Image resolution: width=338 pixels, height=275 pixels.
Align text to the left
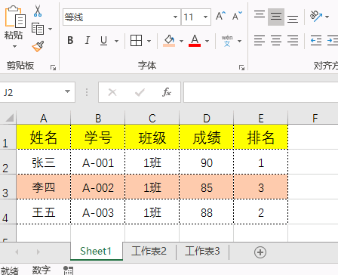click(260, 40)
